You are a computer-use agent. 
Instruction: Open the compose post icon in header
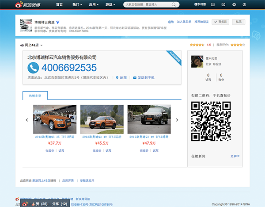point(213,5)
